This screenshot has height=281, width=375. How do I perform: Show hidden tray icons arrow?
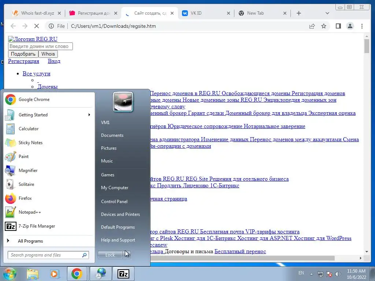pos(311,274)
